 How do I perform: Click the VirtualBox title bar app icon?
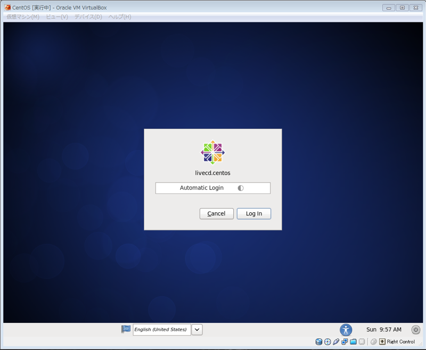pyautogui.click(x=7, y=7)
